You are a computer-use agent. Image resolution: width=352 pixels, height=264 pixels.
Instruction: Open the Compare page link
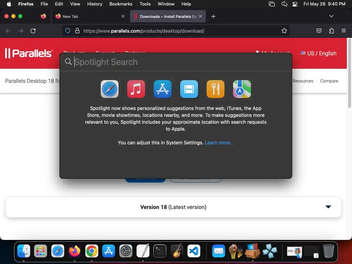pyautogui.click(x=329, y=81)
